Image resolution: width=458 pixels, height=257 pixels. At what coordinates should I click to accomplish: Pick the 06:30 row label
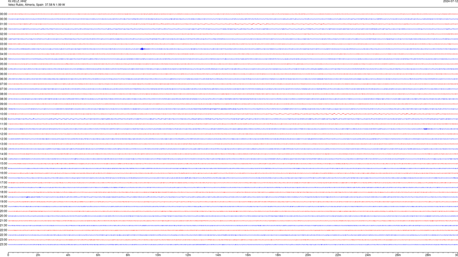coord(3,79)
